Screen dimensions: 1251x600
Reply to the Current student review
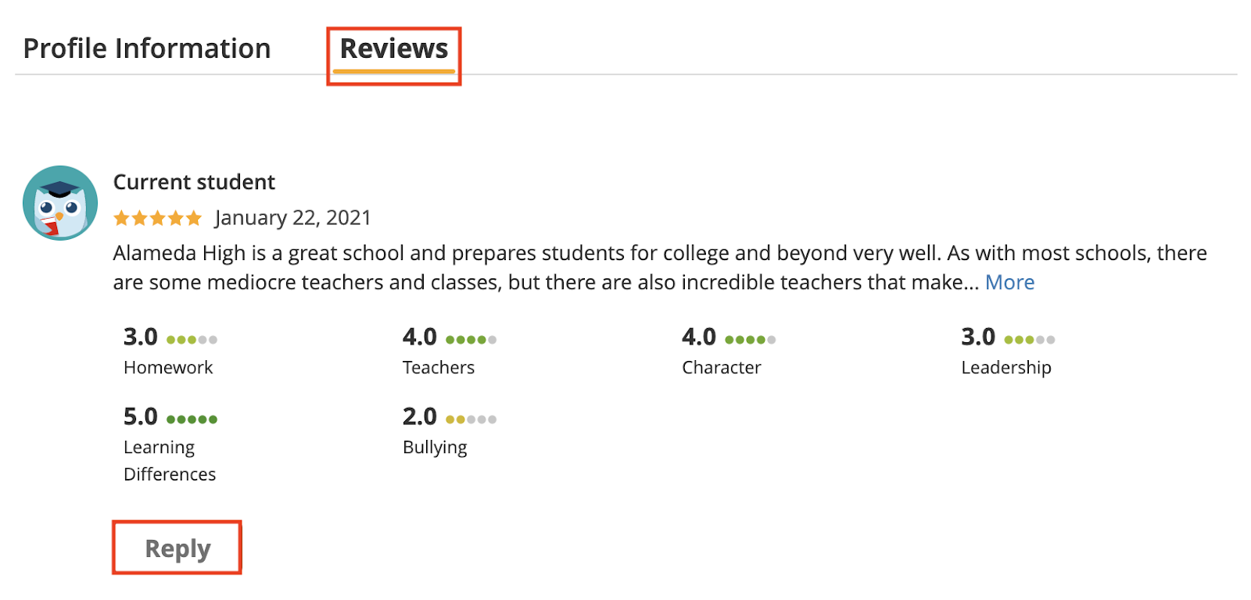click(177, 548)
